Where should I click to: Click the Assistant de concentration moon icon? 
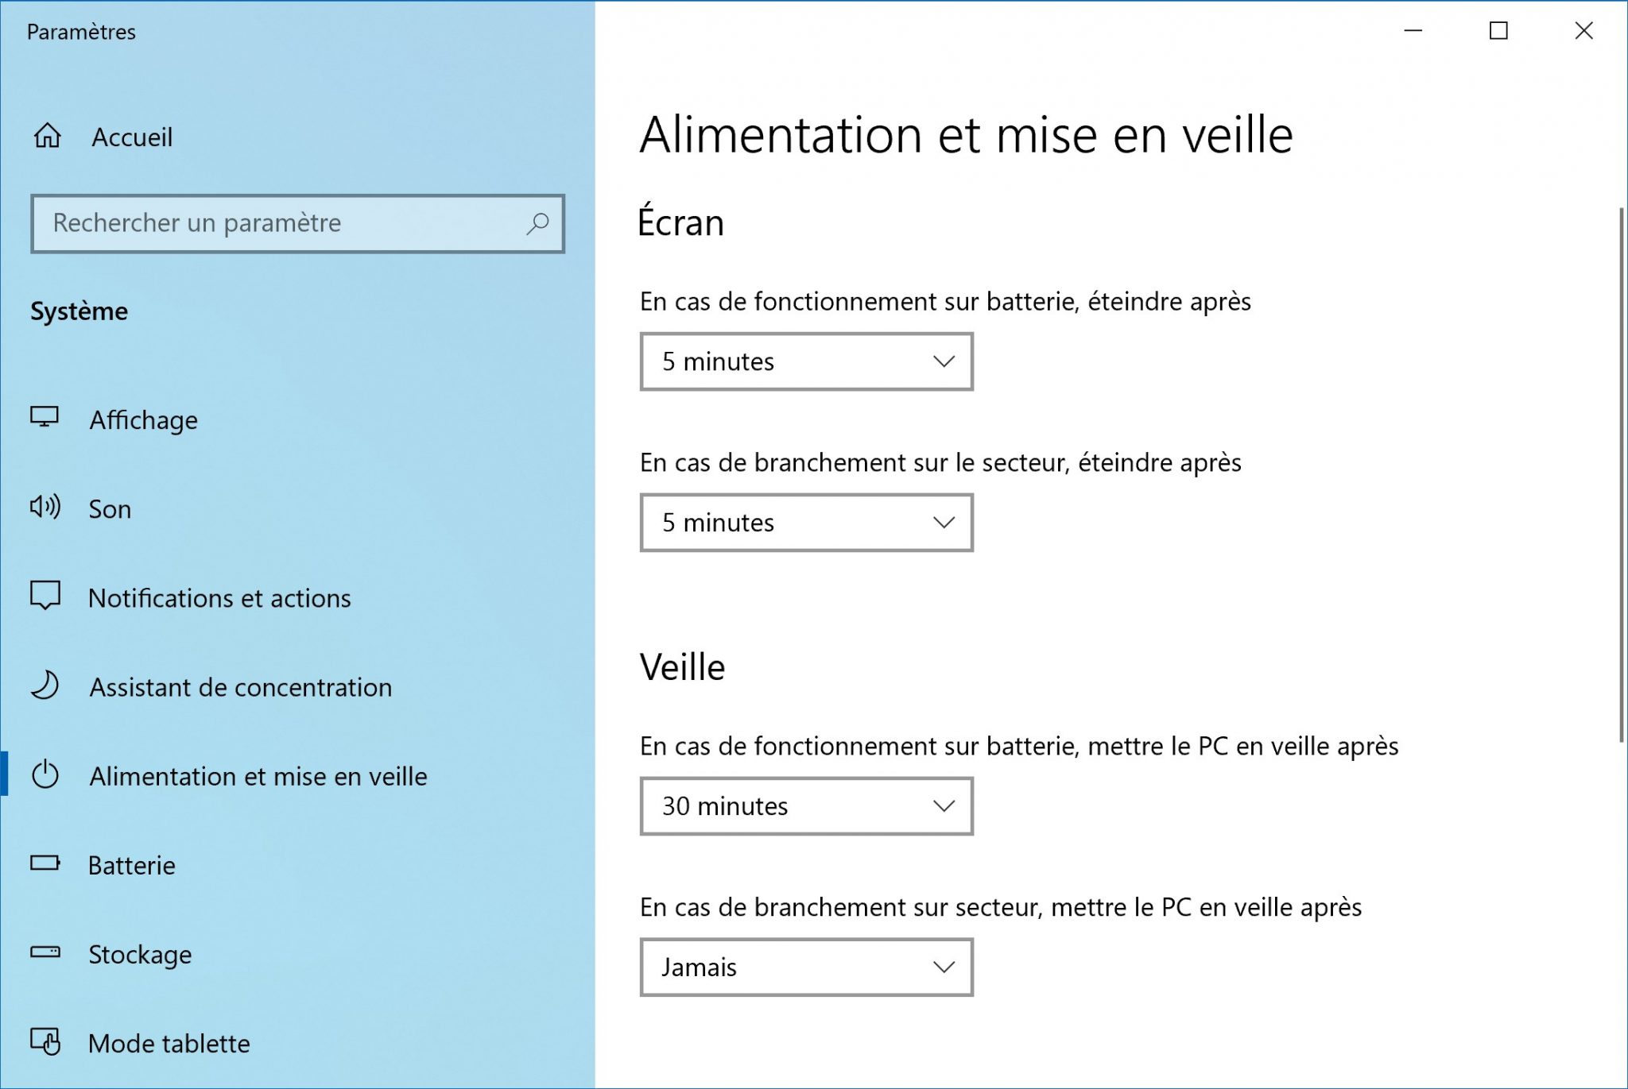pyautogui.click(x=45, y=685)
